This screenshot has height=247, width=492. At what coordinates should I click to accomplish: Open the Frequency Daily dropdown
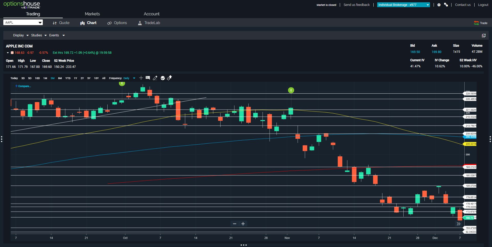click(x=129, y=78)
